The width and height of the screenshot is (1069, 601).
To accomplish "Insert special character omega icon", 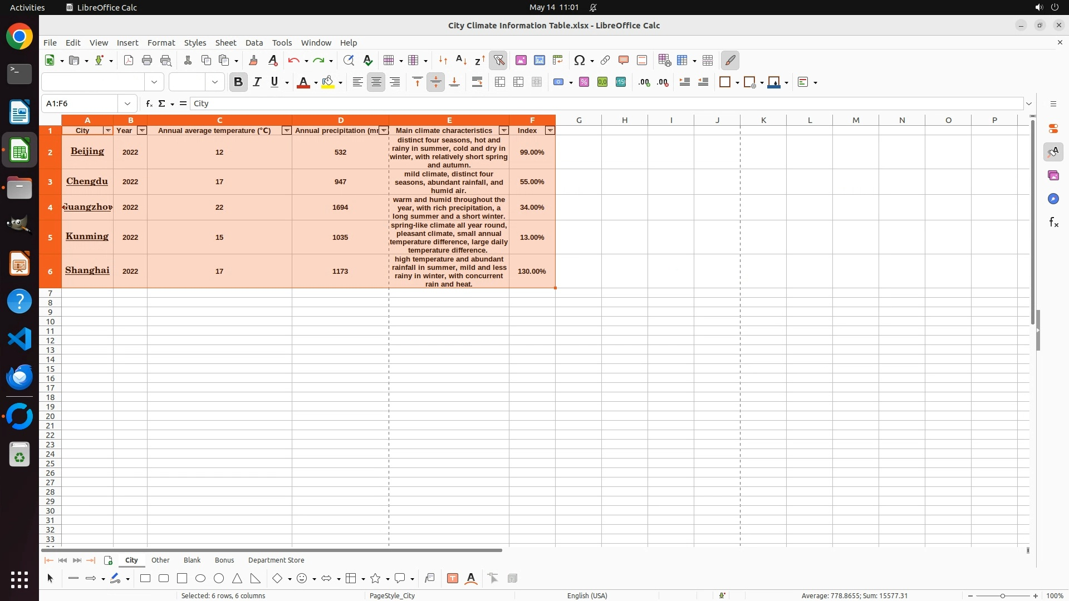I will click(x=580, y=60).
